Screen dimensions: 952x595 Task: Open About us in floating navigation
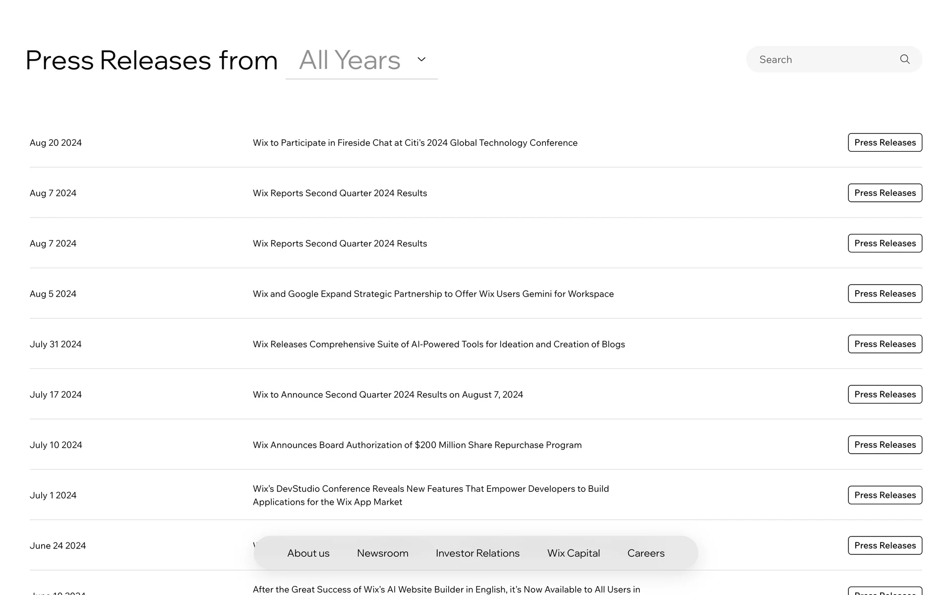308,553
